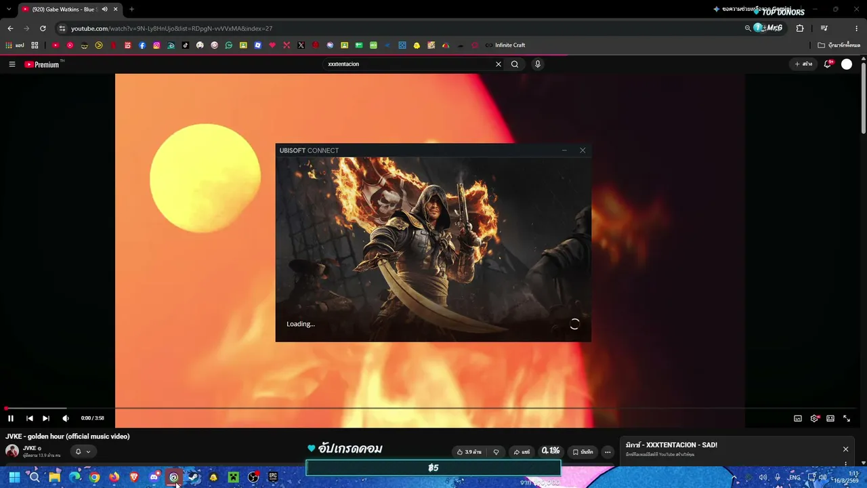Close the Ubisoft Connect loading window
This screenshot has height=488, width=867.
tap(583, 150)
